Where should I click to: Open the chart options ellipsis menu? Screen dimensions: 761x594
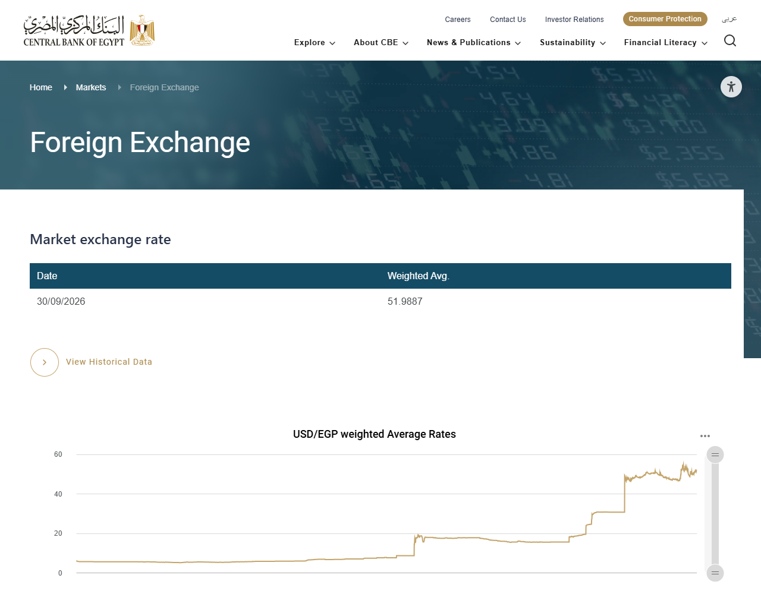point(705,436)
